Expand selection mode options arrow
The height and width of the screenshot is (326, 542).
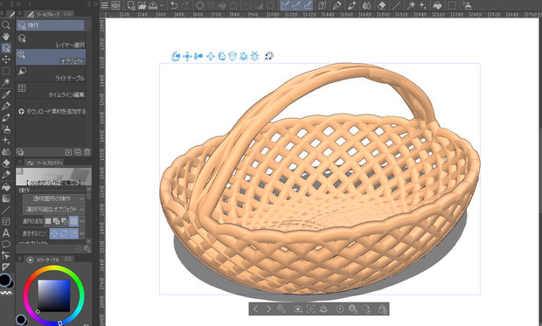[82, 221]
